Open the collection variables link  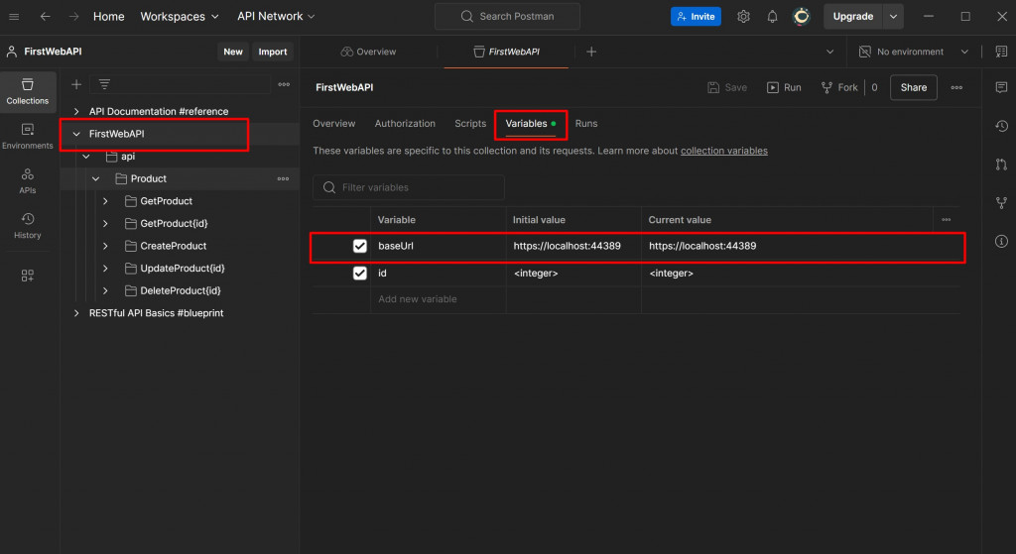[723, 151]
